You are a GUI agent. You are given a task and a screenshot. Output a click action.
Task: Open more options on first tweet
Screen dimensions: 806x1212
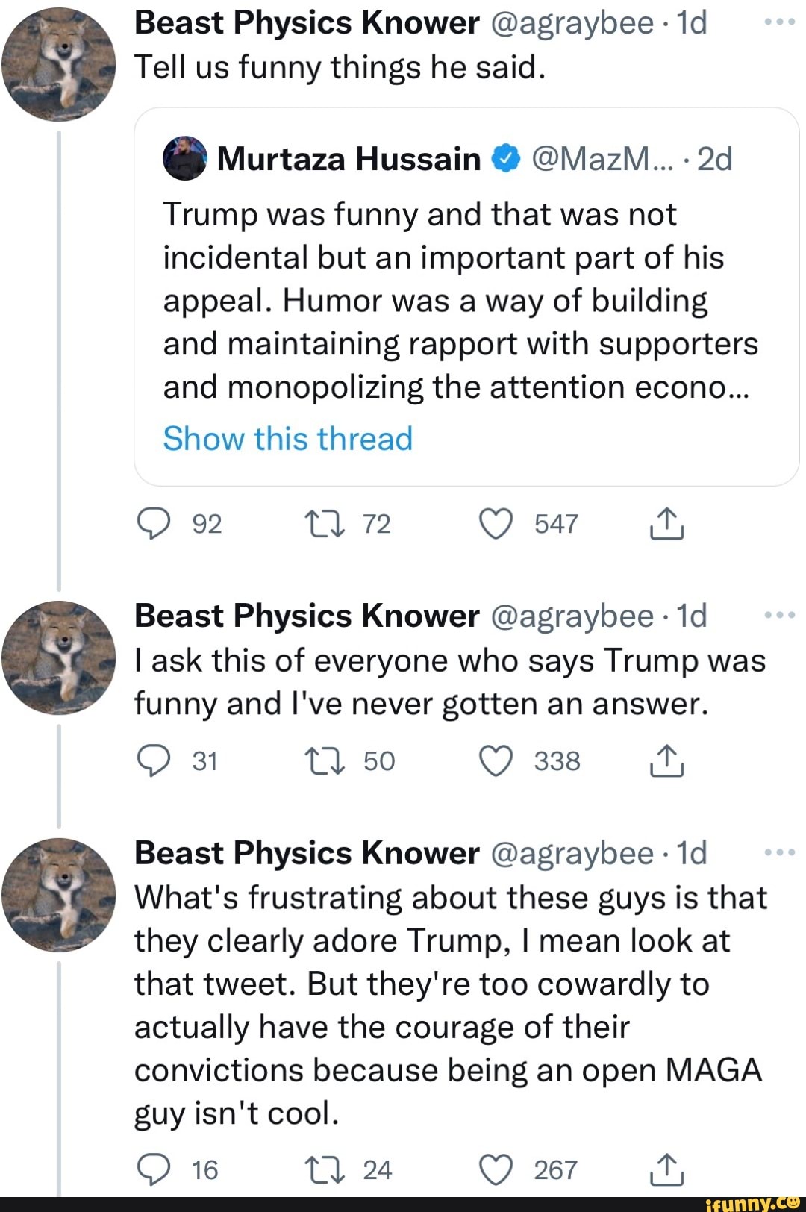[x=781, y=22]
